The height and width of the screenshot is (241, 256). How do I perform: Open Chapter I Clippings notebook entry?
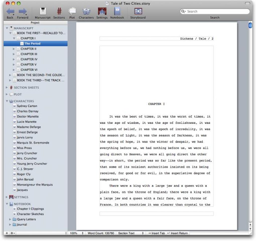coord(30,209)
